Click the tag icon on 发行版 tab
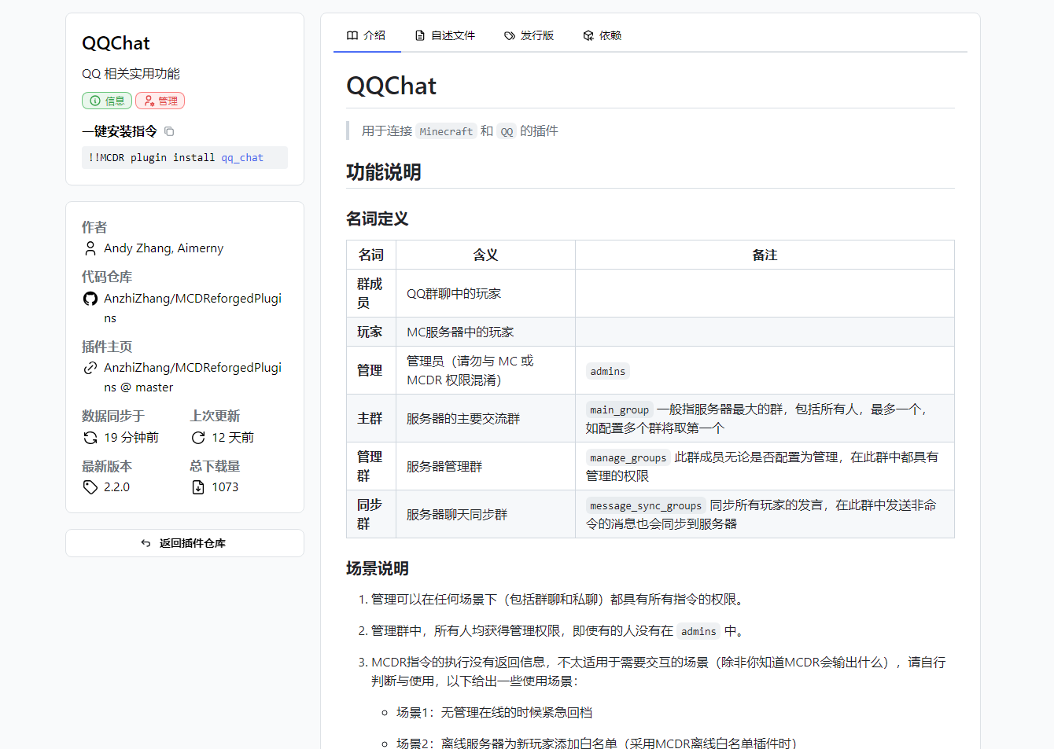 click(x=510, y=35)
